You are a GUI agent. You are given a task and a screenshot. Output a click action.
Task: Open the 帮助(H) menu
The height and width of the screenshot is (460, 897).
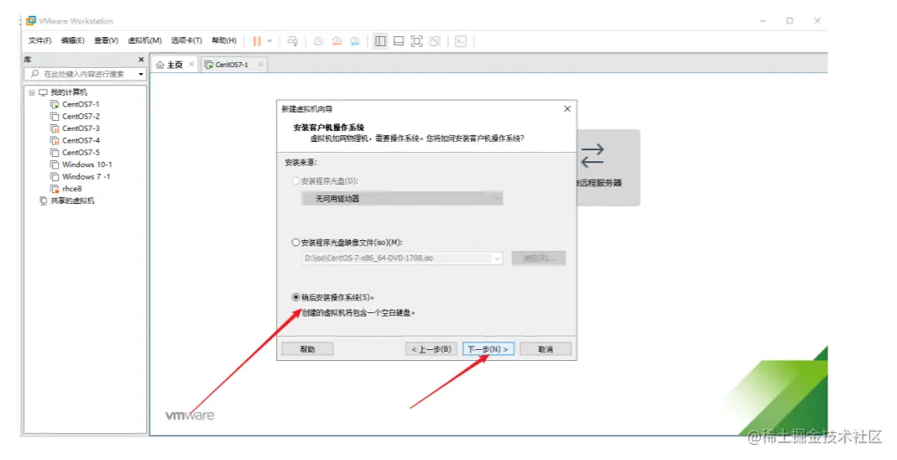click(224, 40)
